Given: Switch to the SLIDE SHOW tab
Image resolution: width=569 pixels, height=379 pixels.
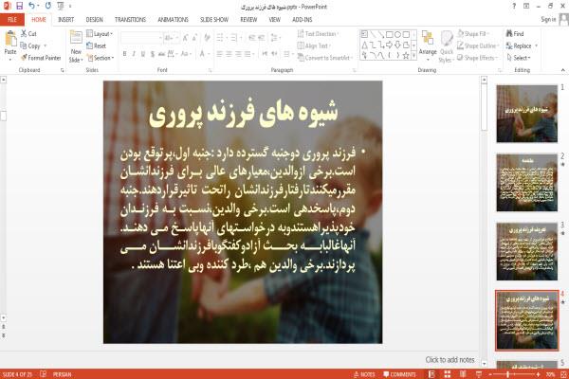Looking at the screenshot, I should click(214, 20).
